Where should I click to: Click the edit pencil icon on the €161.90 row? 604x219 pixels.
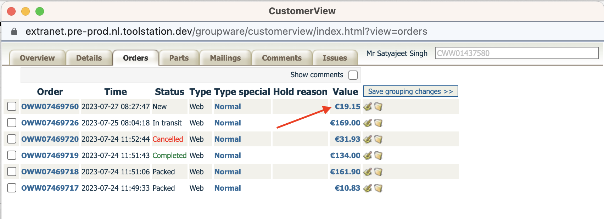(368, 172)
